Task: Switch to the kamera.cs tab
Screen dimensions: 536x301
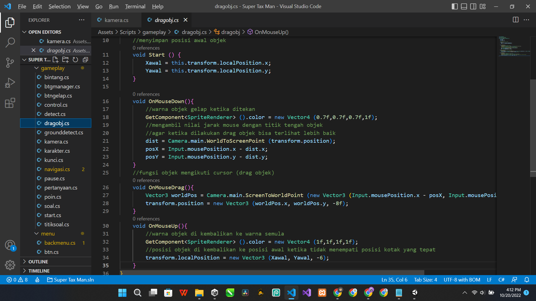Action: pos(116,20)
